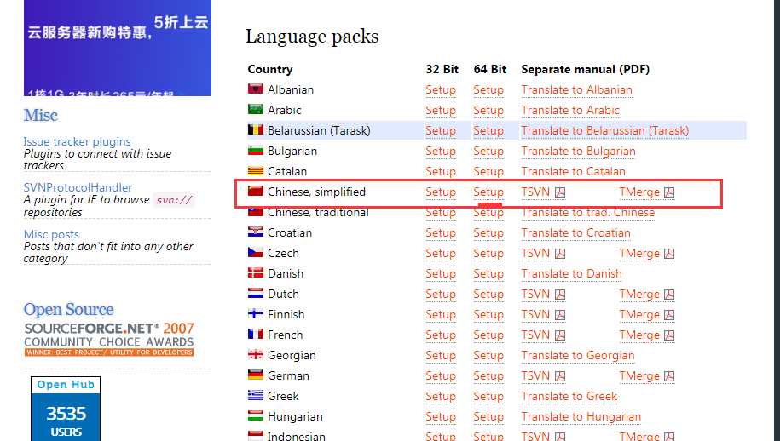Open TSVN manual for Chinese, simplified
The image size is (780, 441).
[535, 192]
